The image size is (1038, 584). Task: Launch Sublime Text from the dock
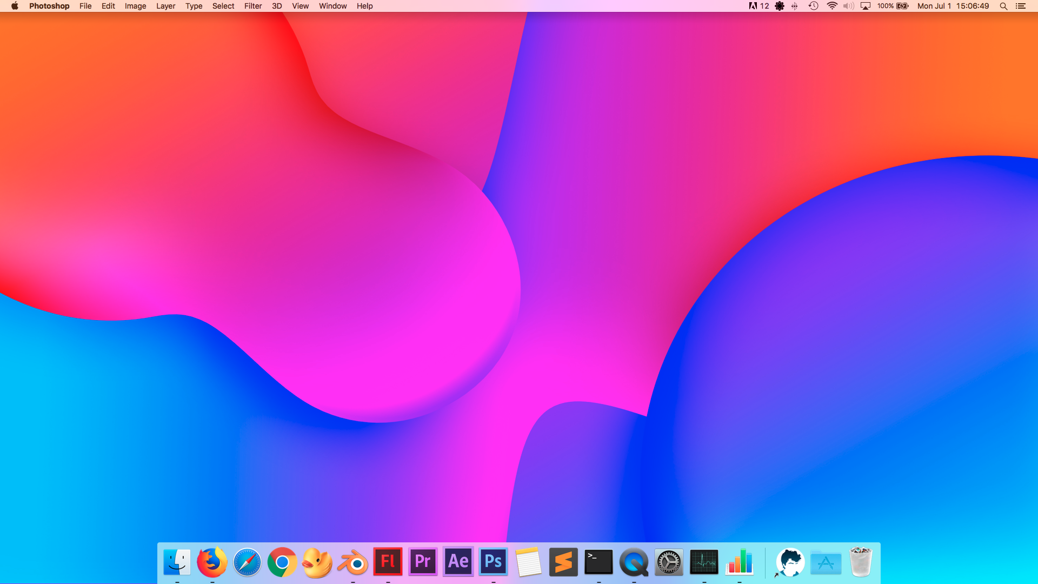pyautogui.click(x=563, y=562)
